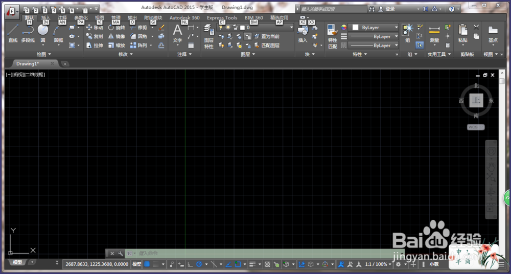Expand the 修改 (Modify) panel
This screenshot has width=511, height=274.
click(x=126, y=55)
